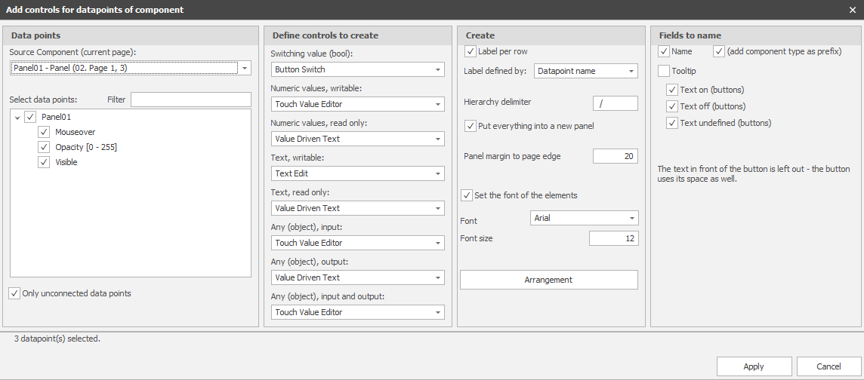Click the '3 datapoint(s) selected.' status text
This screenshot has width=864, height=380.
point(57,339)
